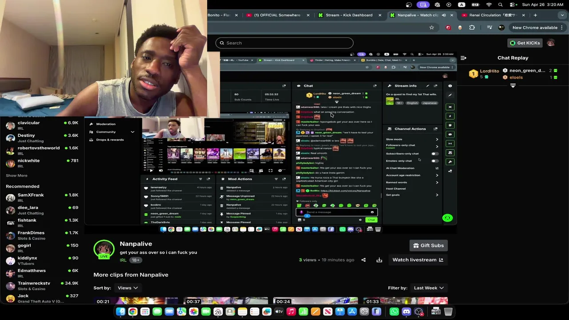Open Nanpalive's live channel avatar
The height and width of the screenshot is (320, 569).
(x=104, y=249)
